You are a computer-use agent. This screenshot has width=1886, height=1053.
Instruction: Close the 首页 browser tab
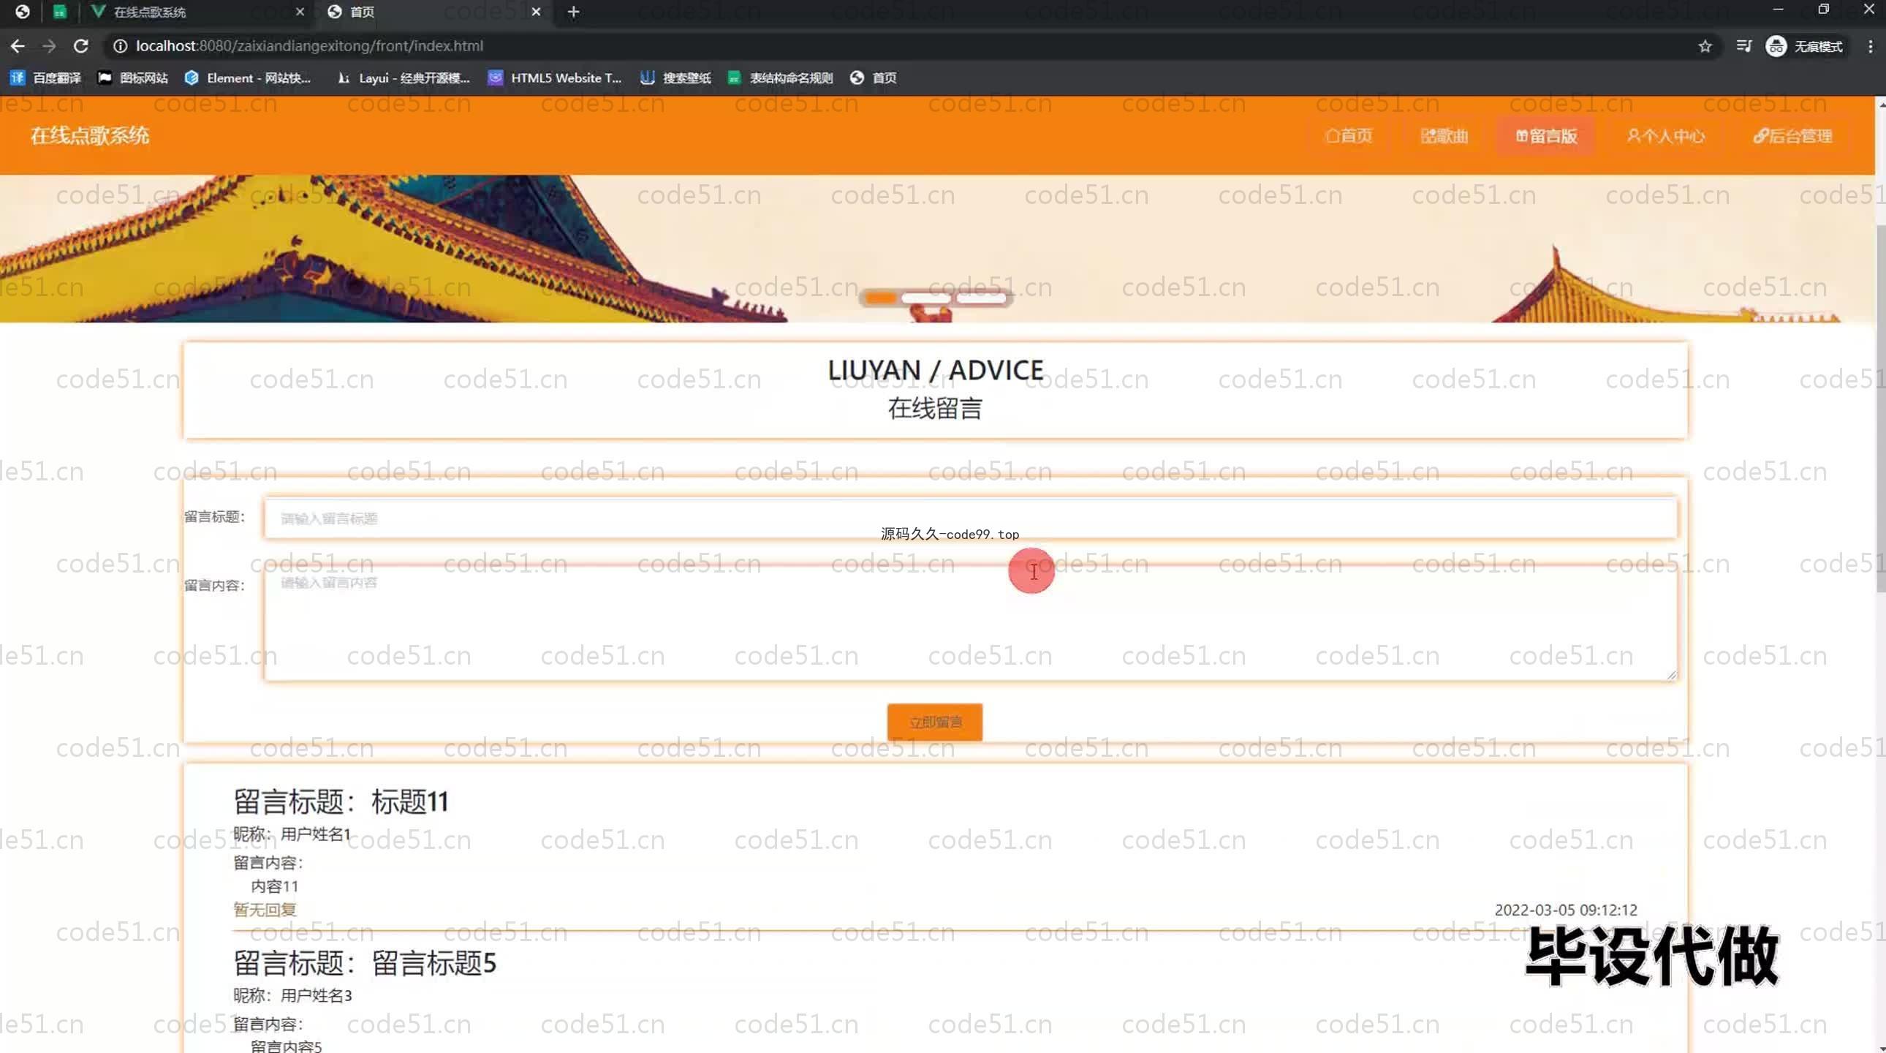click(536, 12)
